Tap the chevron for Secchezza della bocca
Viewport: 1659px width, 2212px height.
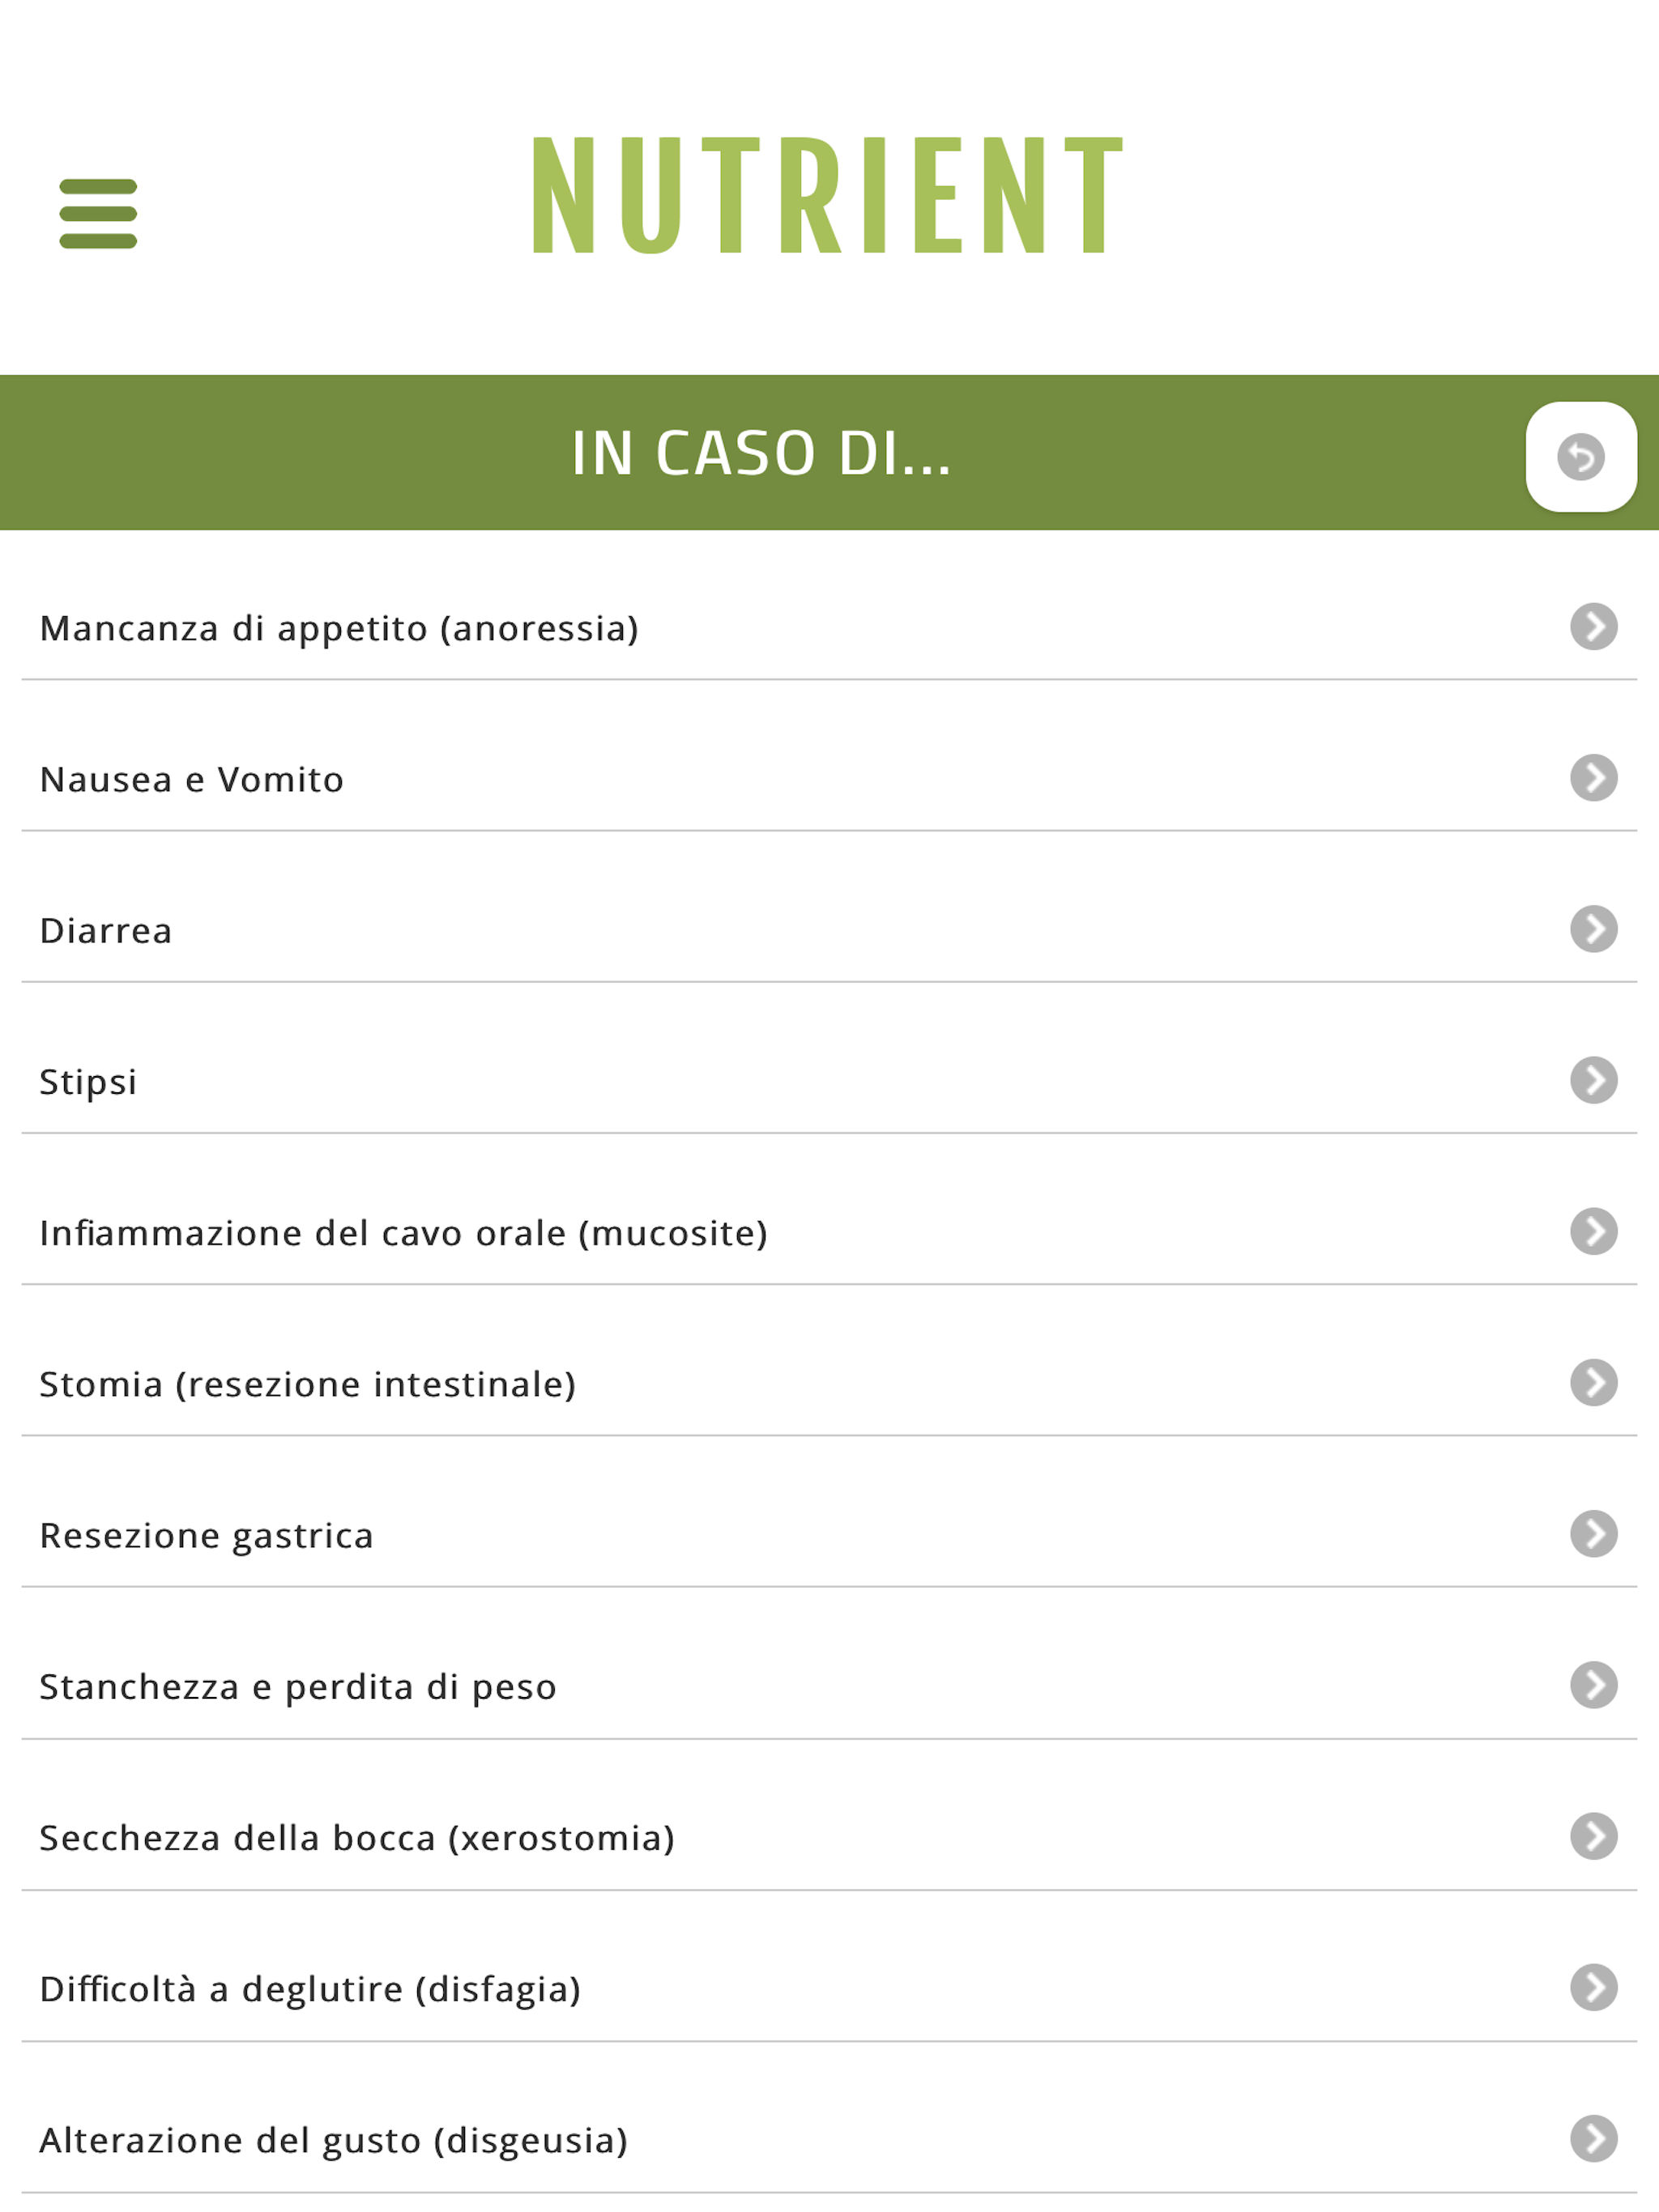point(1594,1836)
